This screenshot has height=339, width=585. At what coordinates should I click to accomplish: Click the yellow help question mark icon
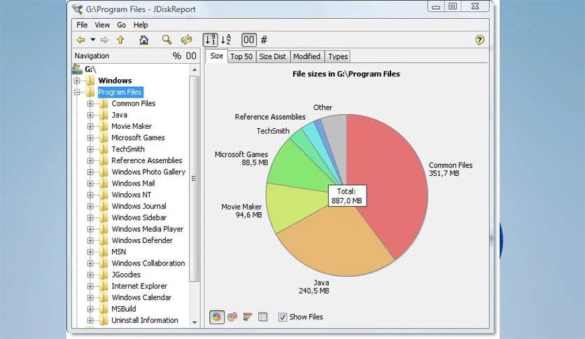point(479,40)
